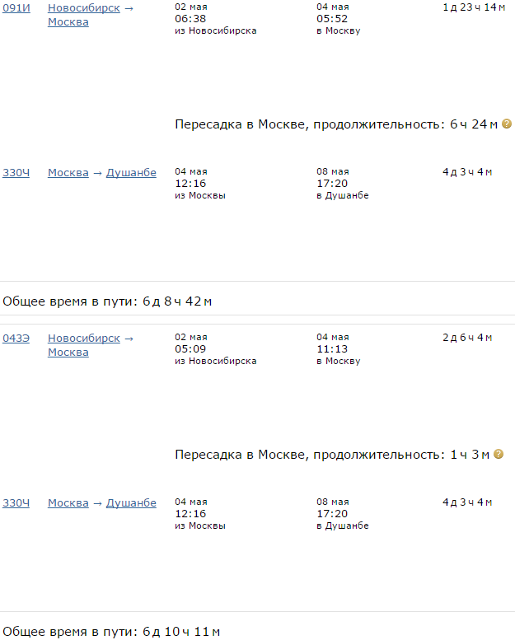Open train 091И details link

click(x=16, y=7)
